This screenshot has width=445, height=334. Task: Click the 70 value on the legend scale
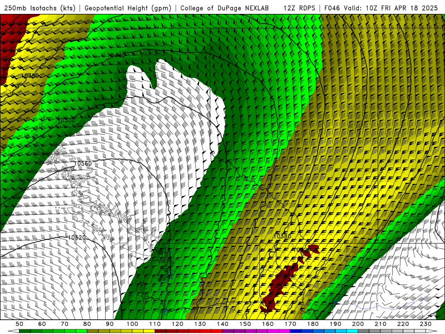click(x=65, y=324)
